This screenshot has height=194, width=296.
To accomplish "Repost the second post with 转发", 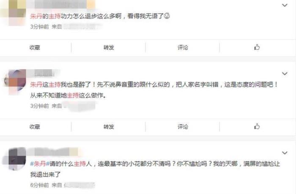I will (x=109, y=127).
